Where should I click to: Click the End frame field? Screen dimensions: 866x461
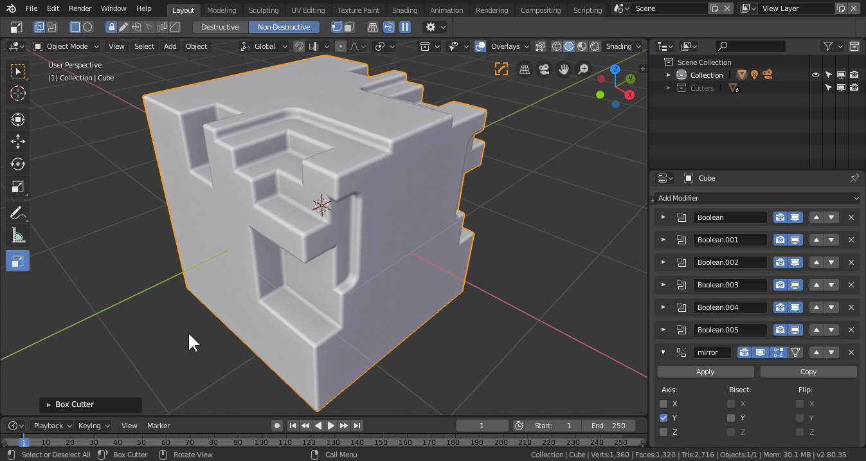point(608,426)
